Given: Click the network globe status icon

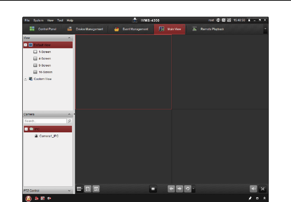Looking at the screenshot, I should click(218, 20).
